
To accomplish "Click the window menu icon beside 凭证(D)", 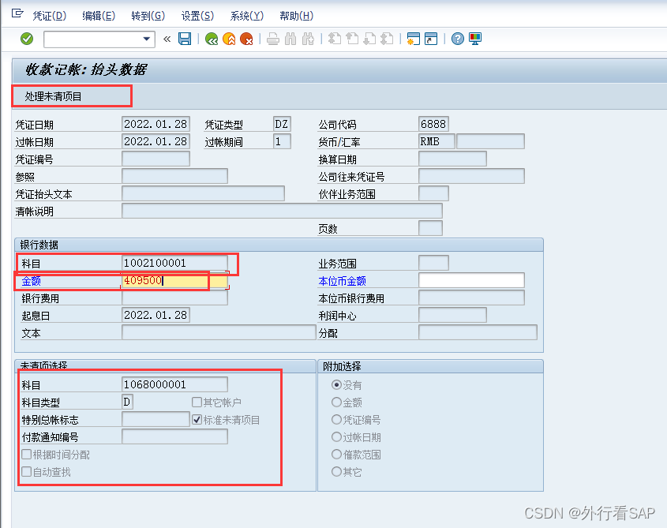I will pyautogui.click(x=17, y=13).
